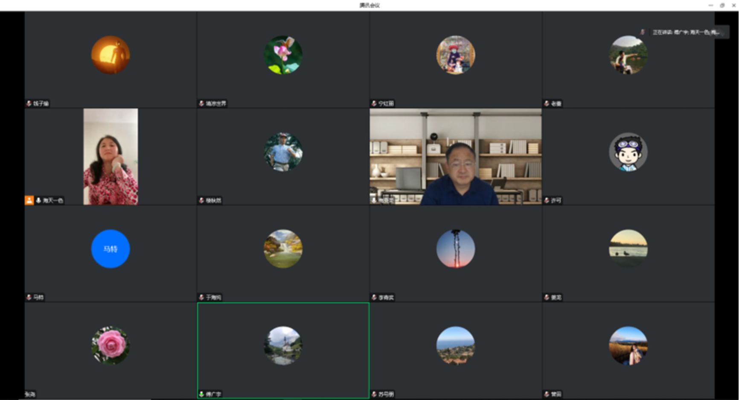Click the muted mic icon under orange sunset avatar
The height and width of the screenshot is (400, 739).
tap(29, 104)
